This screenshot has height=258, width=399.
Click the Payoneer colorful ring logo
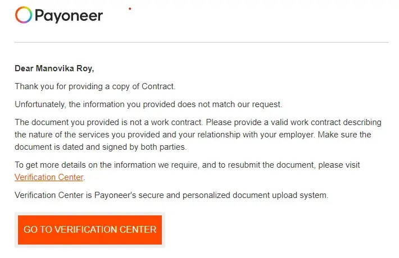coord(24,15)
